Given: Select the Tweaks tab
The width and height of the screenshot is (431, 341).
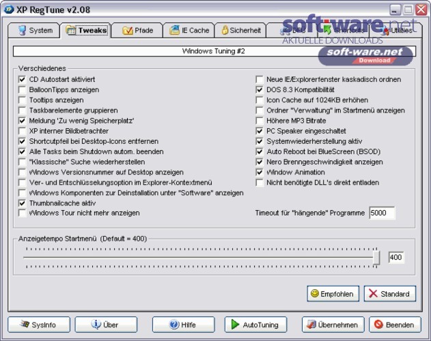Looking at the screenshot, I should click(86, 30).
